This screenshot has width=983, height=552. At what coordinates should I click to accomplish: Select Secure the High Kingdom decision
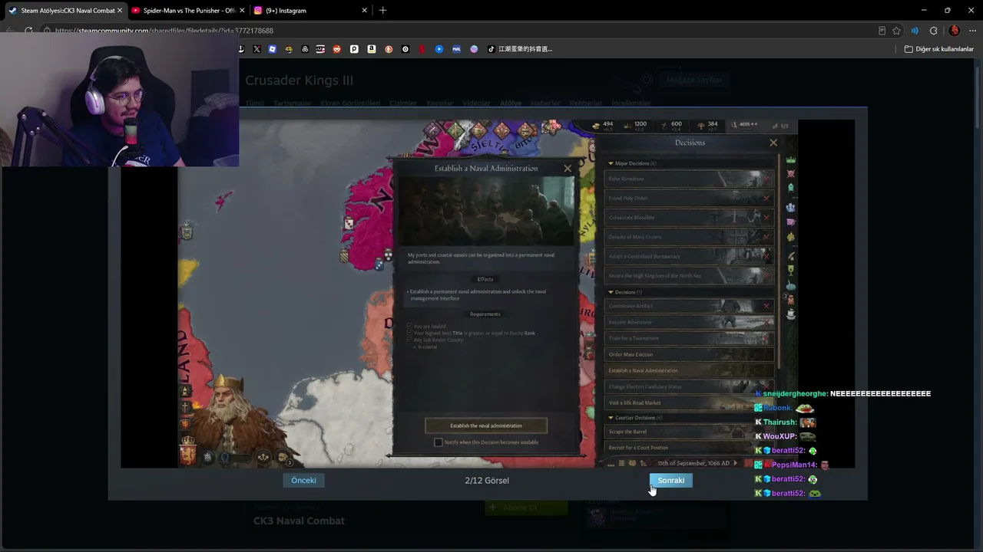[x=690, y=275]
